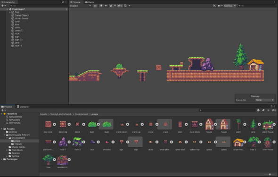Select the rock-1 sprite asset thumbnail
The image size is (278, 177).
[x=63, y=142]
